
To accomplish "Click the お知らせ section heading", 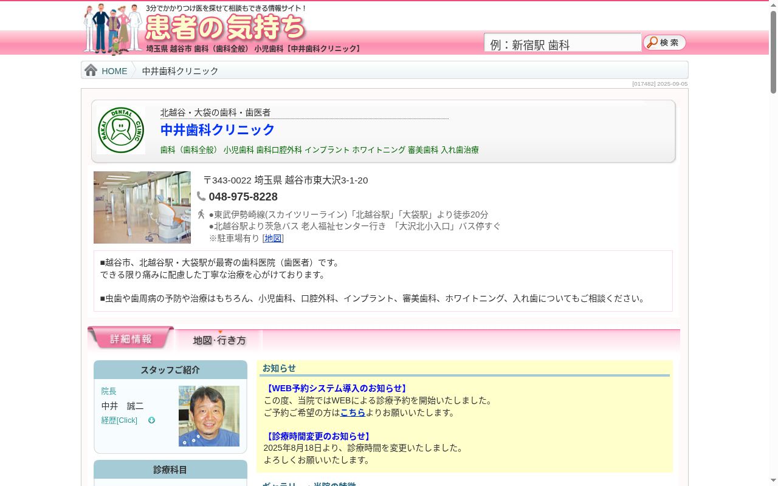I will click(279, 368).
